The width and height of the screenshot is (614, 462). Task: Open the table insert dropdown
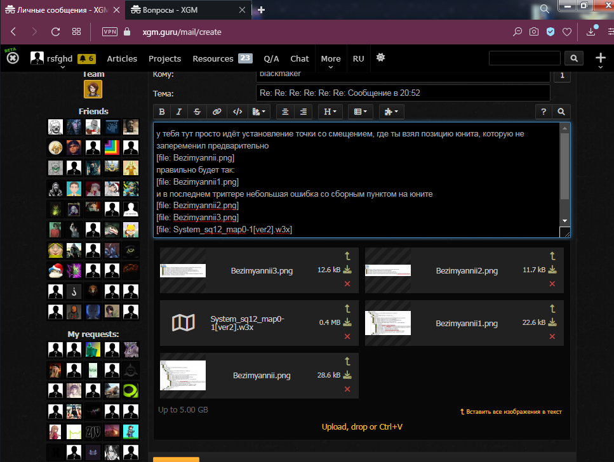point(360,112)
